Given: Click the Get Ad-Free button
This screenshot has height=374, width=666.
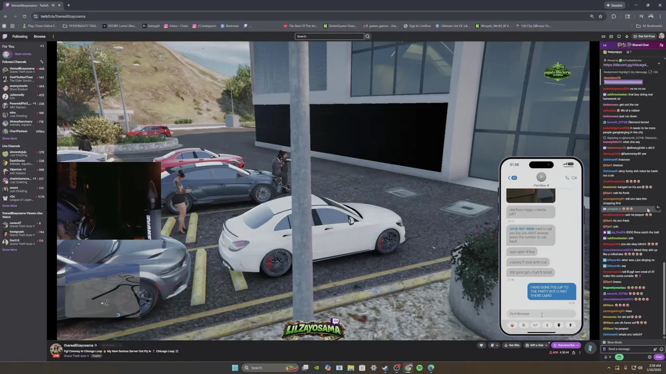Looking at the screenshot, I should 645,36.
